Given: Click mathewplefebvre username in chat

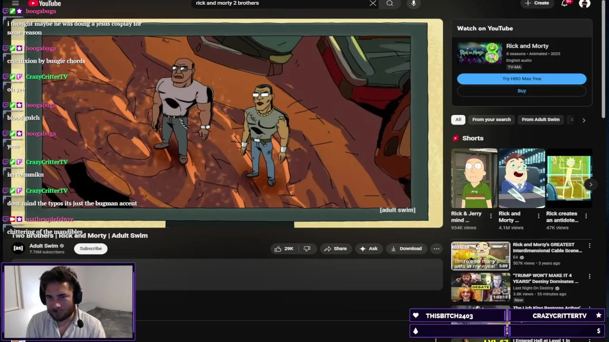Looking at the screenshot, I should [49, 219].
